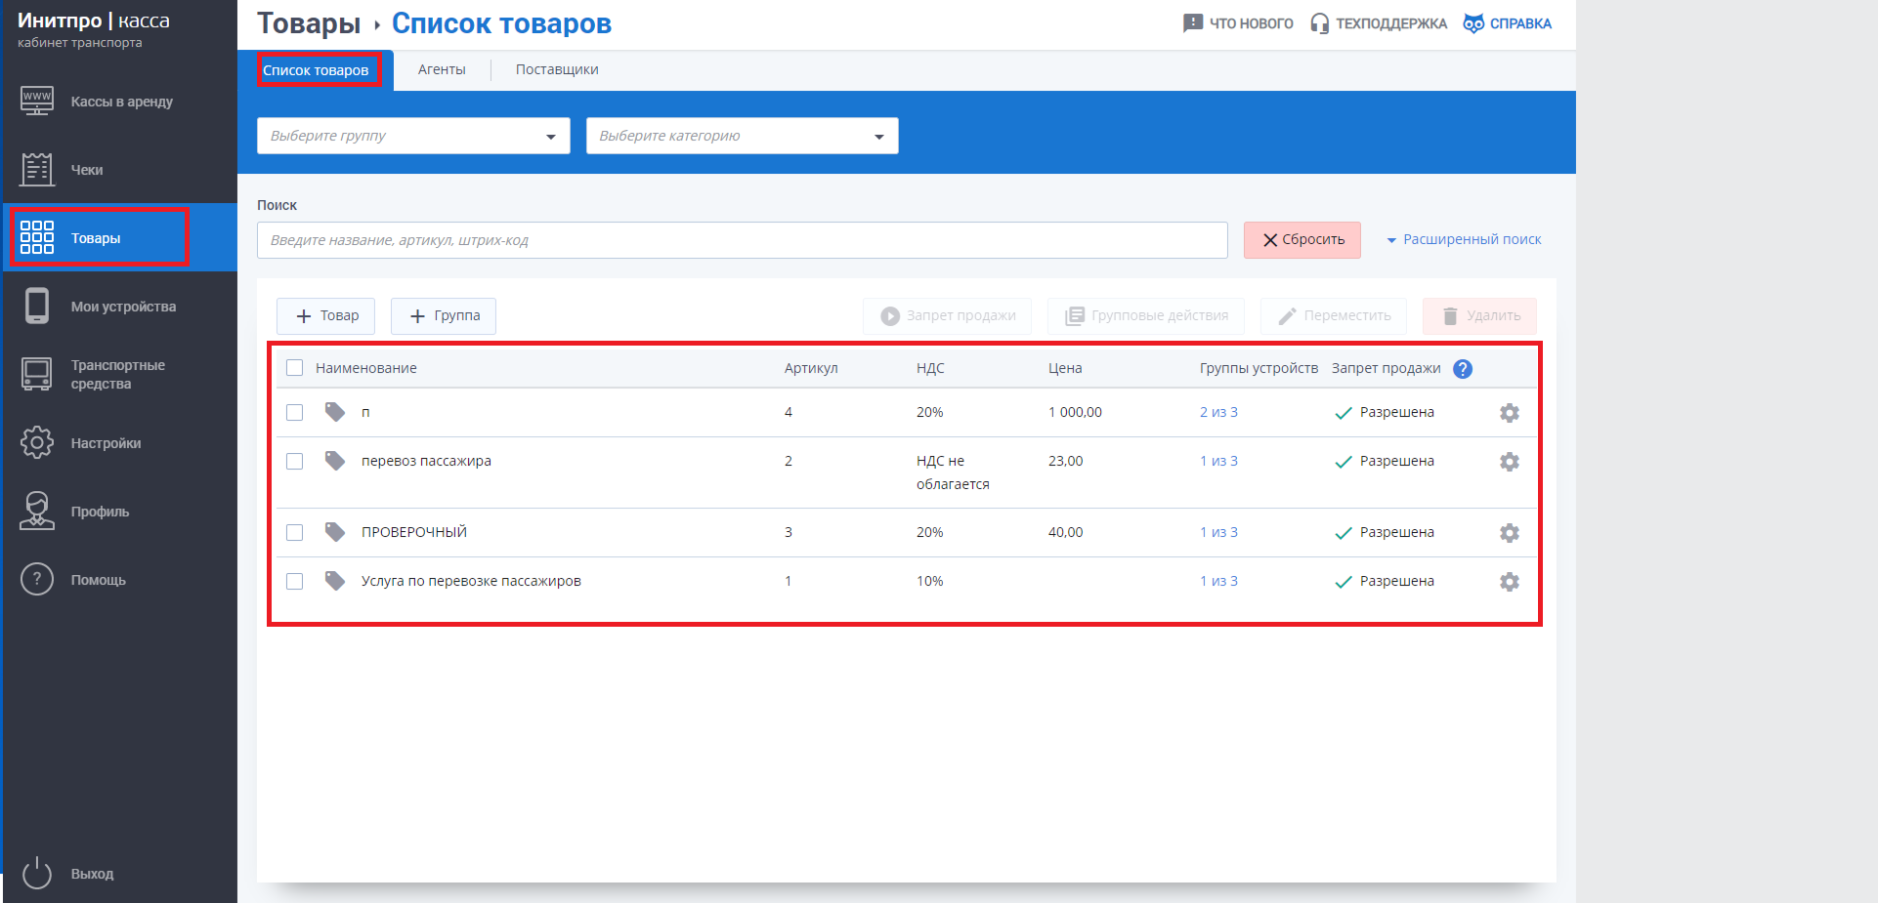Open the Справка owl icon

[x=1473, y=23]
